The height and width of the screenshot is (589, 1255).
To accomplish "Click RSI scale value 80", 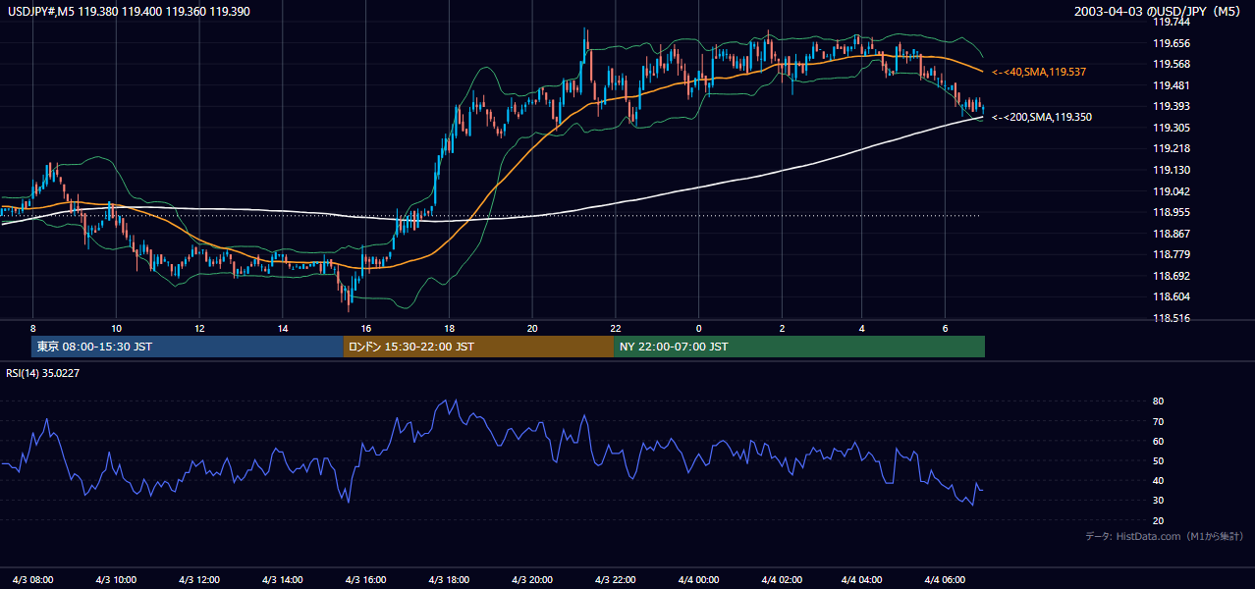I will coord(1159,402).
